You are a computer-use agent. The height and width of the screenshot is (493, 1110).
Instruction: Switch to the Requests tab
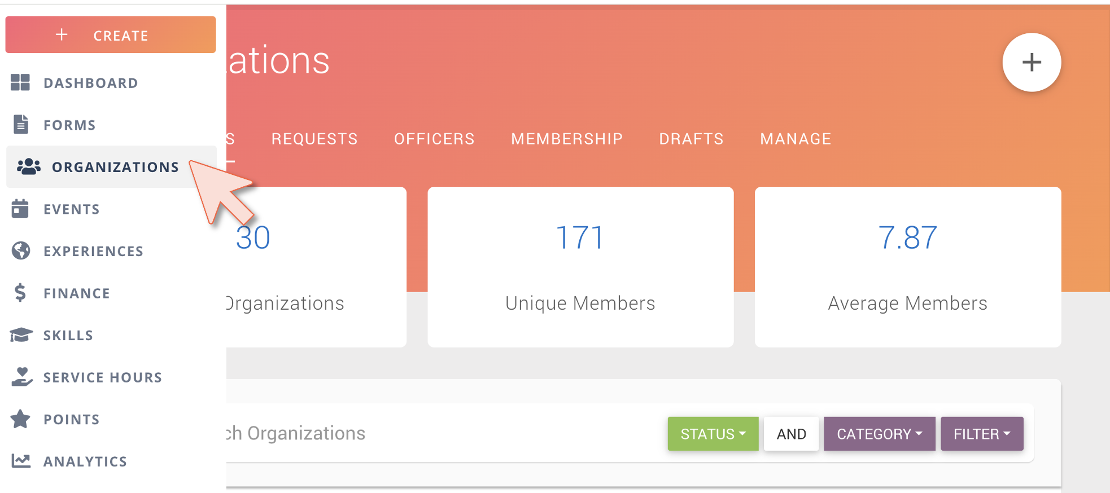coord(314,139)
